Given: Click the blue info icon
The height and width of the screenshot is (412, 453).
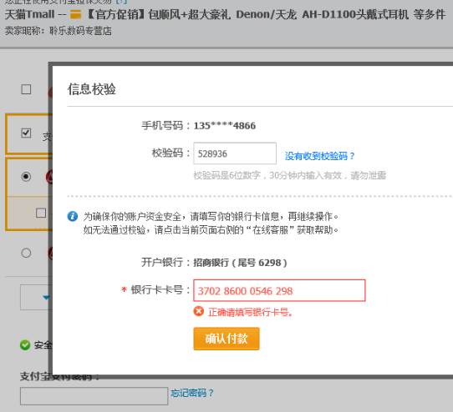Looking at the screenshot, I should click(73, 216).
